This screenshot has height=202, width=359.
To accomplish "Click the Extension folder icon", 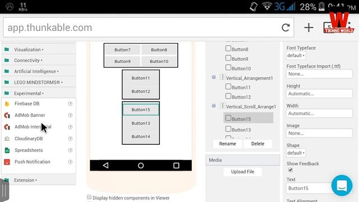I will coord(7,180).
